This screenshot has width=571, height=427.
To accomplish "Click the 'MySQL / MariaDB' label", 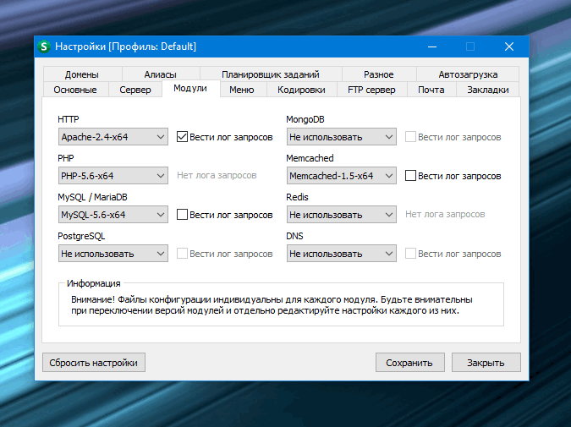I will point(92,197).
